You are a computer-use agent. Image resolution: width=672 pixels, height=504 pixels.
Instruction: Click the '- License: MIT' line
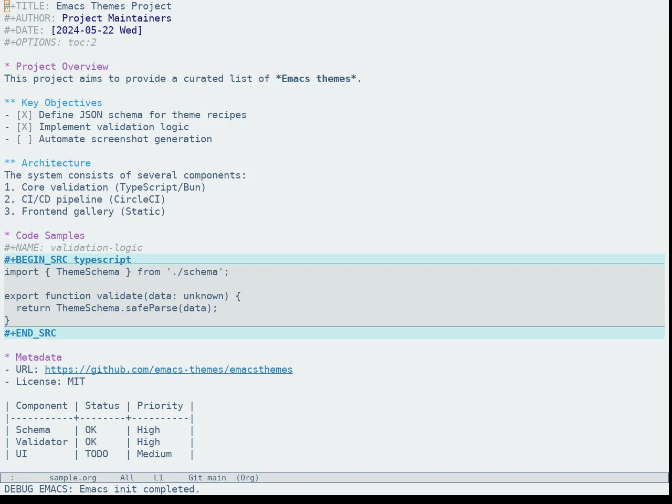45,382
